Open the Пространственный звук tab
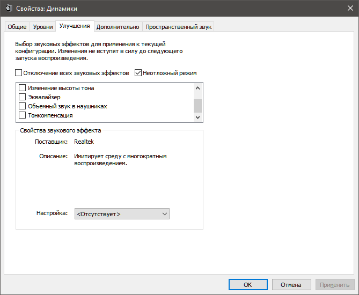 178,27
